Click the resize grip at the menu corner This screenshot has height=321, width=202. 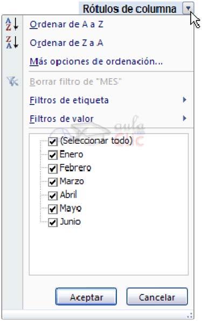click(190, 315)
